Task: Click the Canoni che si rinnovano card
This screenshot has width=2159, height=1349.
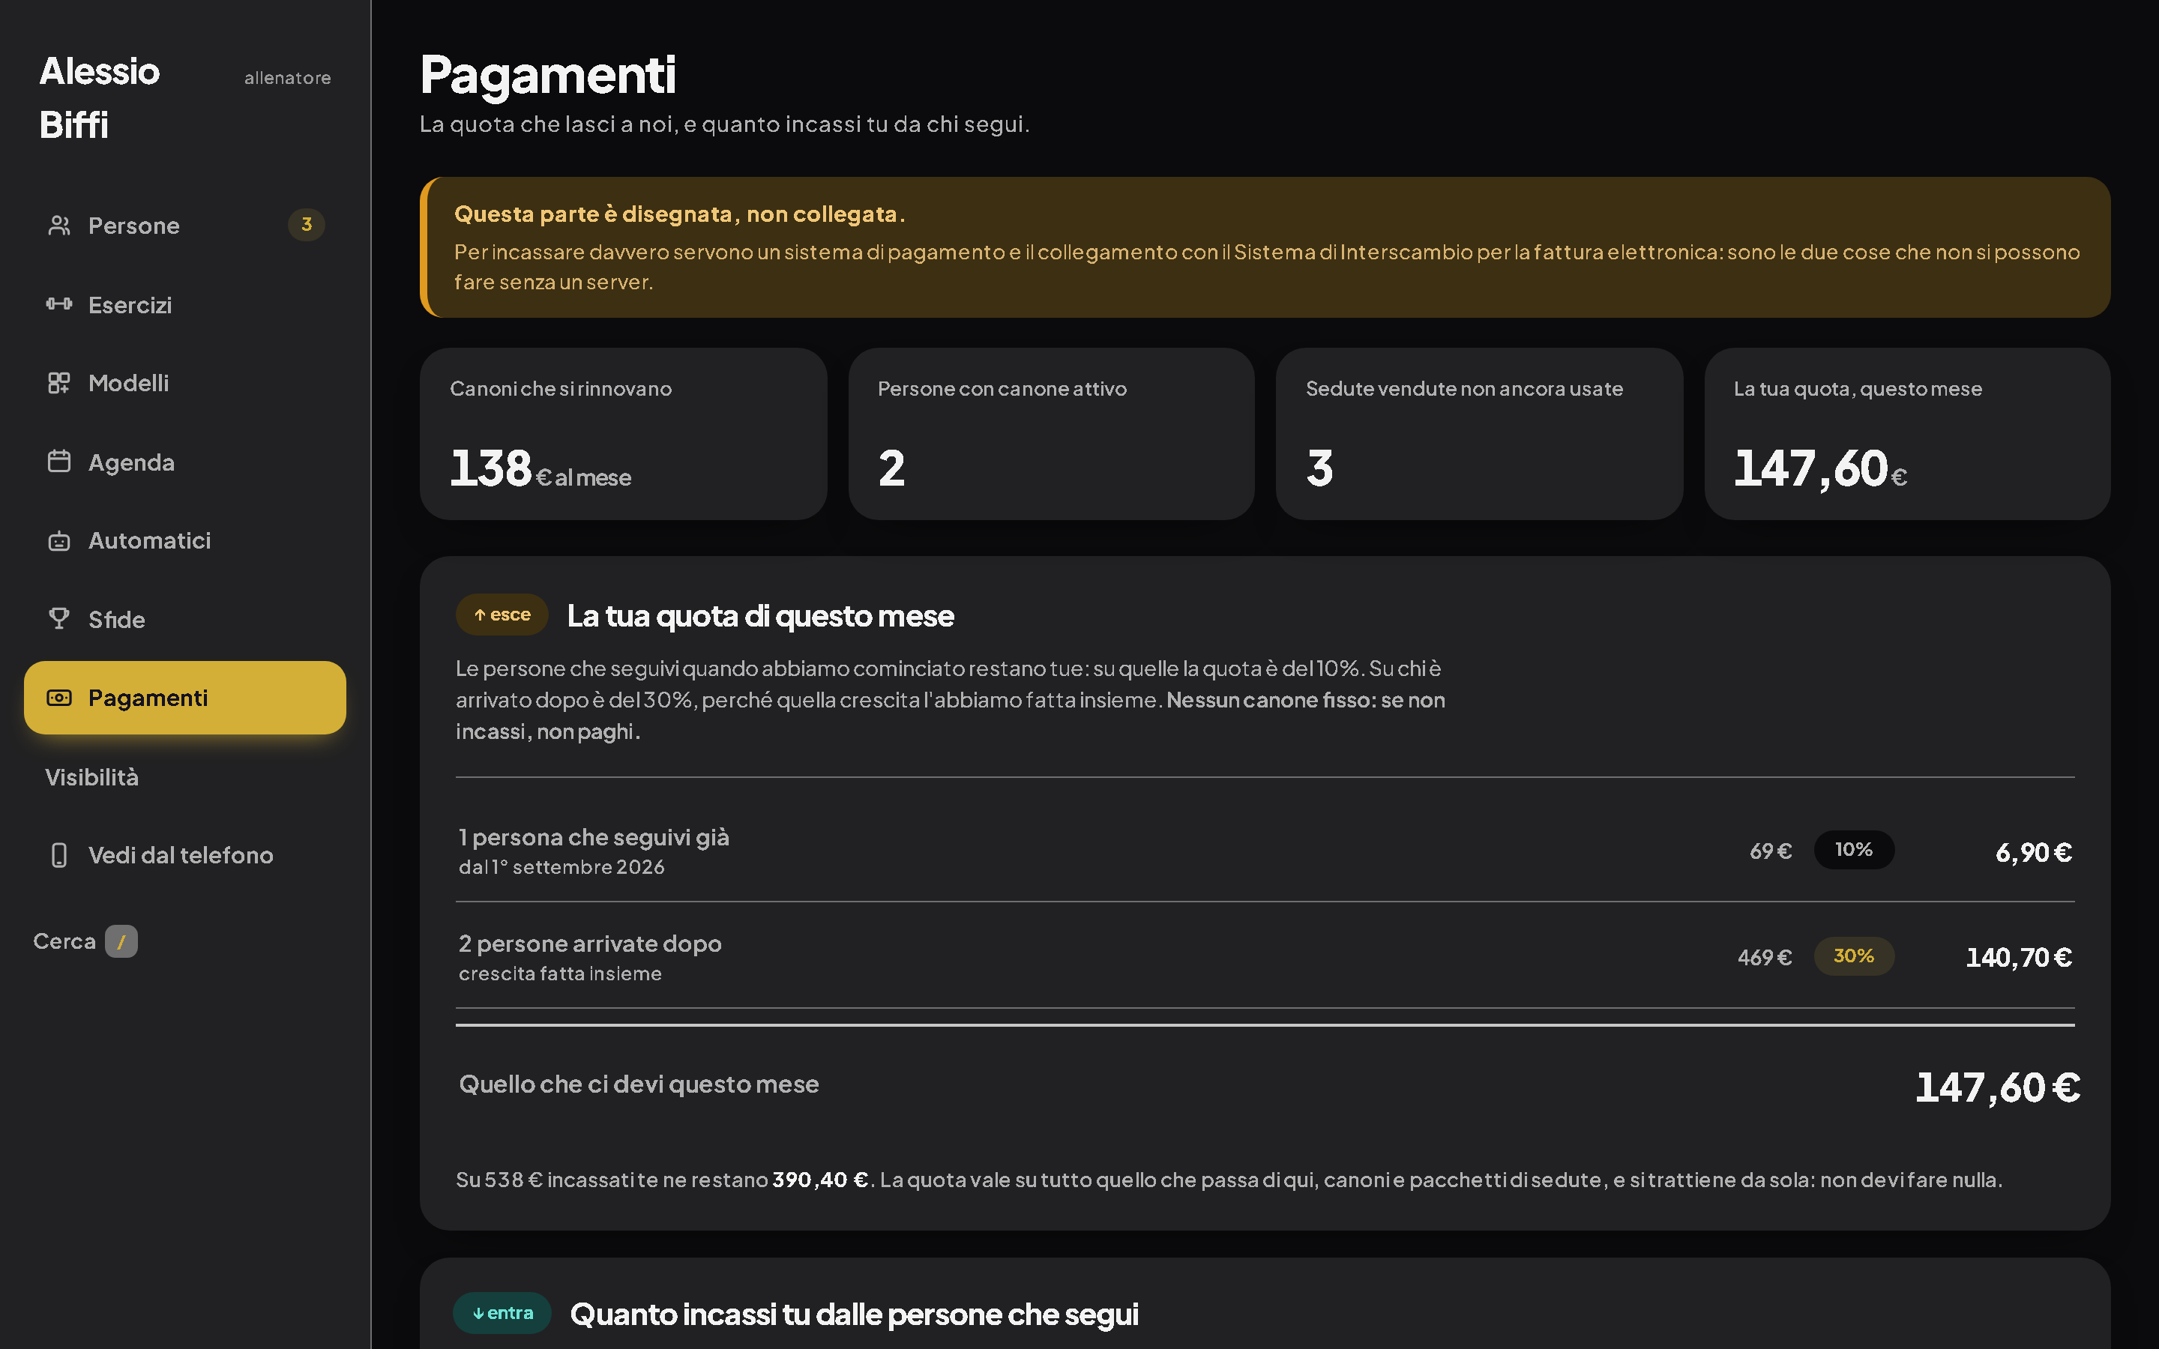Action: pos(623,434)
